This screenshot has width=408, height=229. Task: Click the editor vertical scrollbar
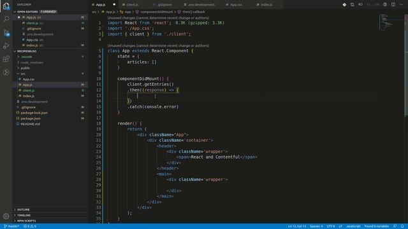[x=406, y=65]
